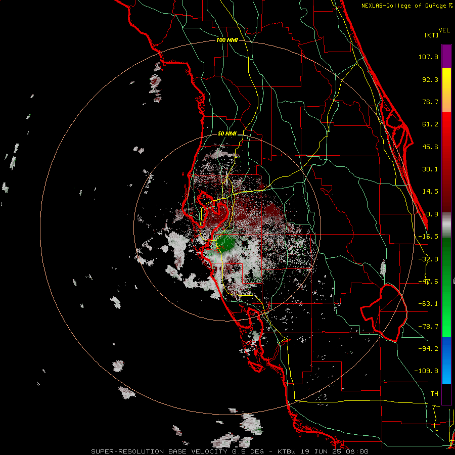
Task: Click the 50 NMI range ring label
Action: coord(227,134)
